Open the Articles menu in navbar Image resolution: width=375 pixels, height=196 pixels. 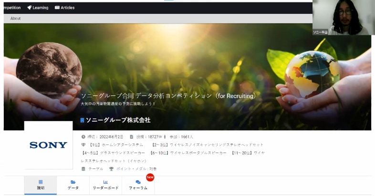coord(65,8)
